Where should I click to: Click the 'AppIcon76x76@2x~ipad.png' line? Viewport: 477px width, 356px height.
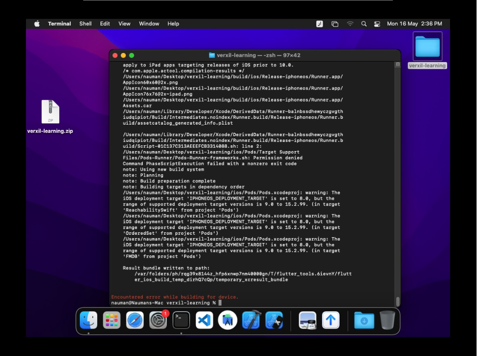[x=158, y=94]
